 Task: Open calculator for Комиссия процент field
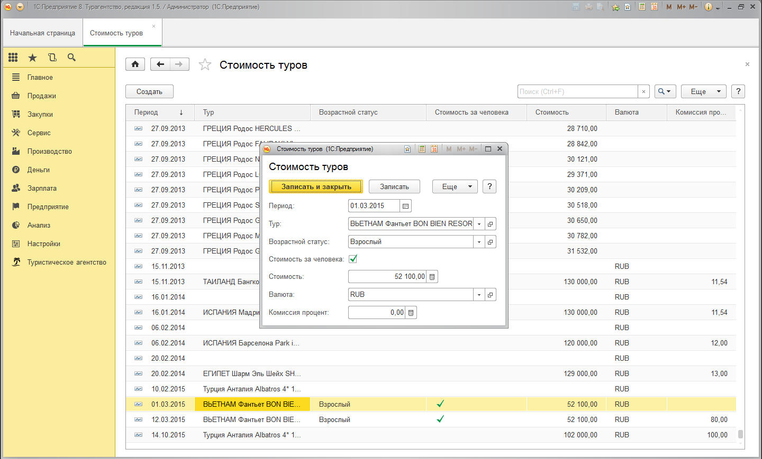411,313
